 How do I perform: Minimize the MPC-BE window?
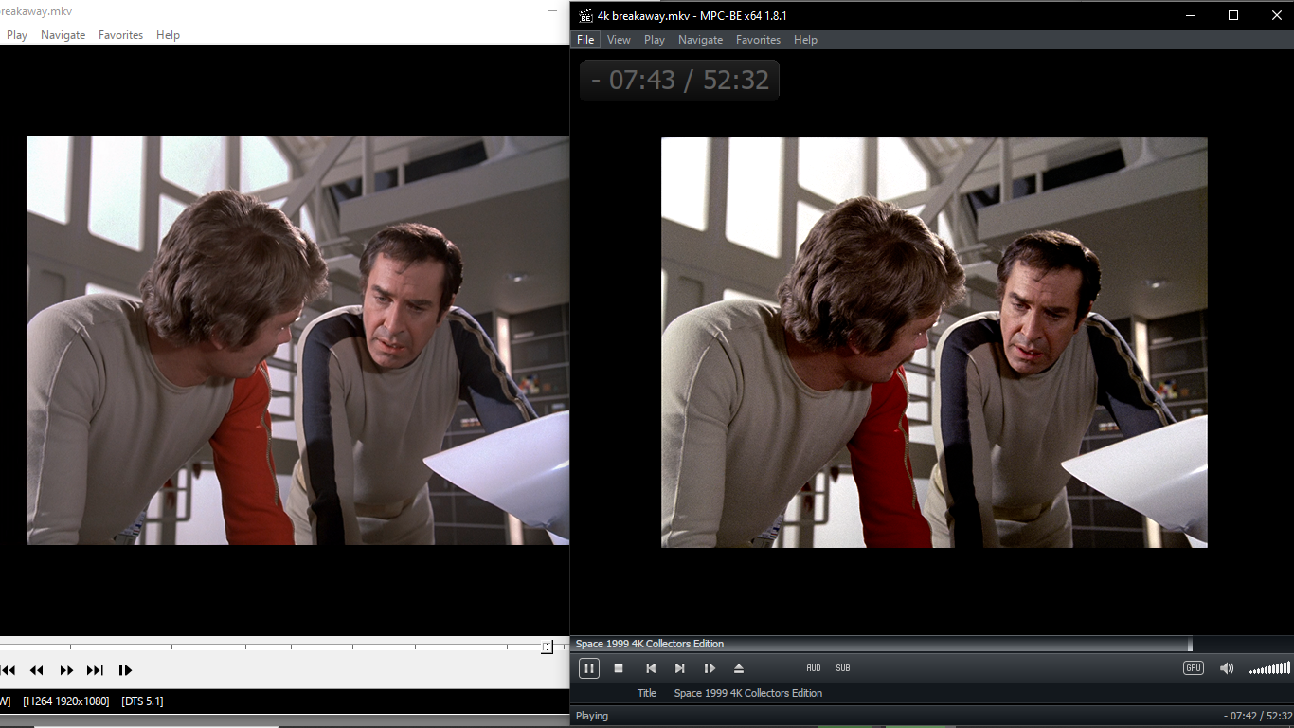pos(1190,15)
